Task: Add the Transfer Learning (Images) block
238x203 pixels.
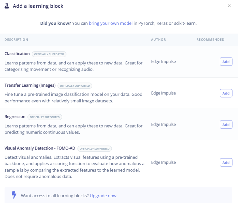Action: pos(226,93)
